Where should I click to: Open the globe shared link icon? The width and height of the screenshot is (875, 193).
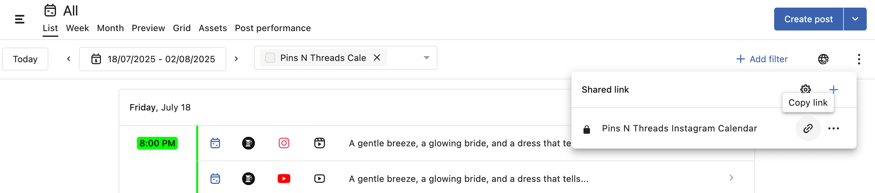(823, 59)
